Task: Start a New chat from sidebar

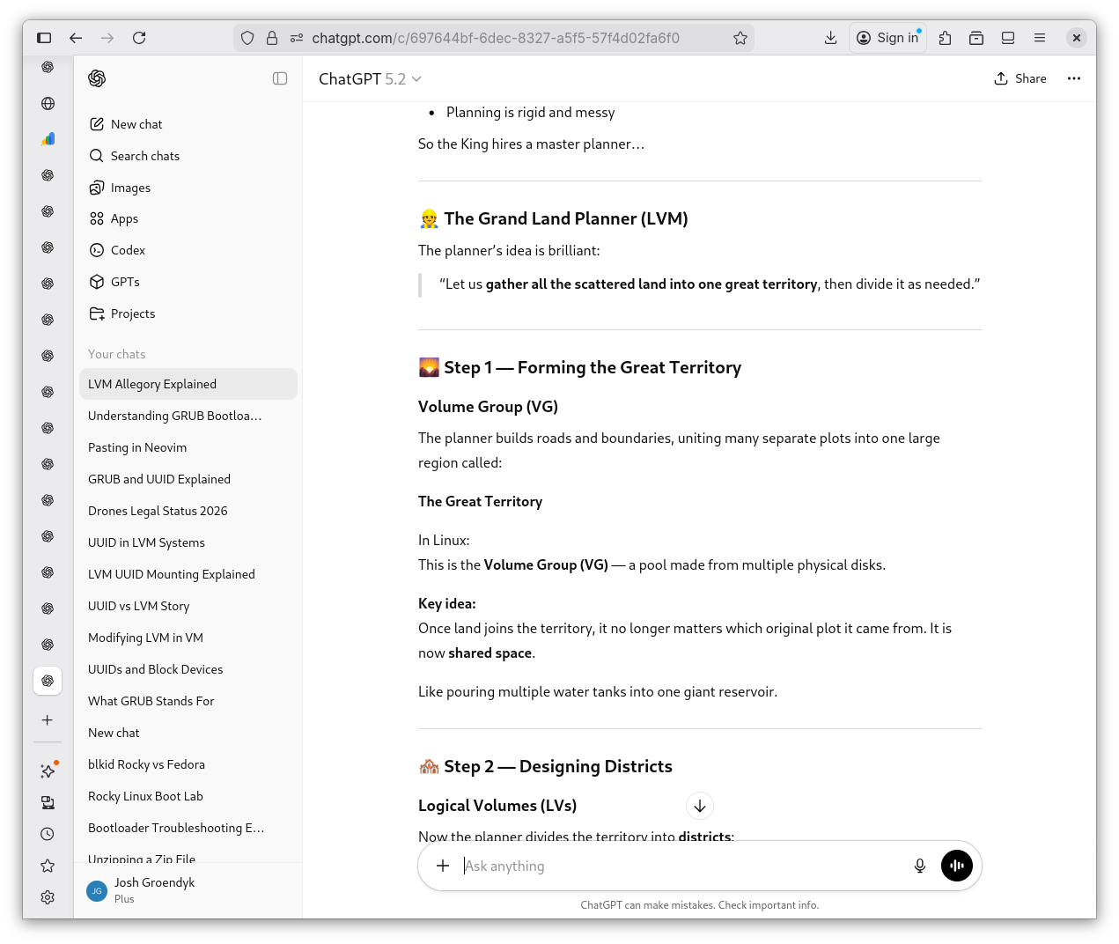Action: (x=136, y=124)
